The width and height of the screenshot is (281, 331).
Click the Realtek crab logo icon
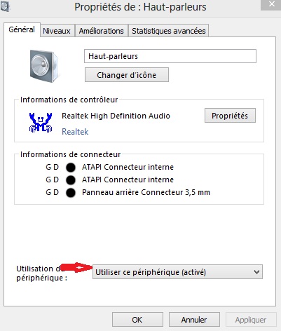coord(41,123)
